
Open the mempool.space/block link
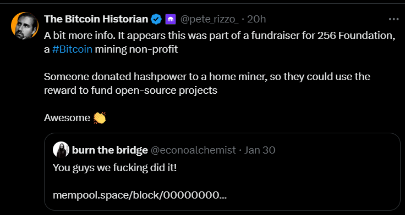pos(140,195)
